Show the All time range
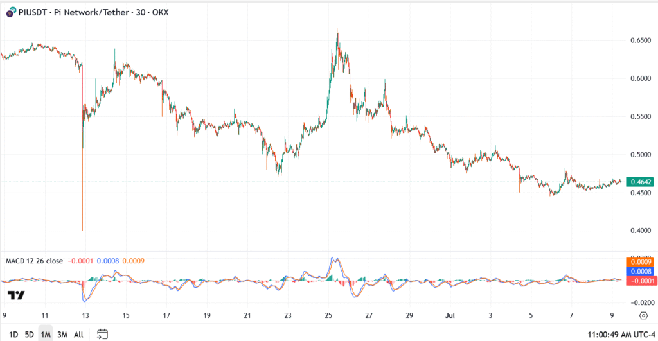The height and width of the screenshot is (341, 658). coord(78,335)
